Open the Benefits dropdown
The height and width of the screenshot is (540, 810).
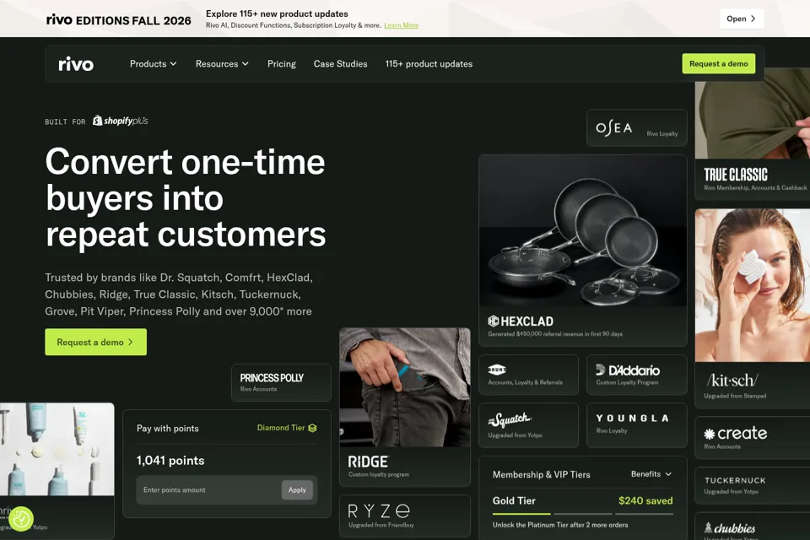point(651,474)
